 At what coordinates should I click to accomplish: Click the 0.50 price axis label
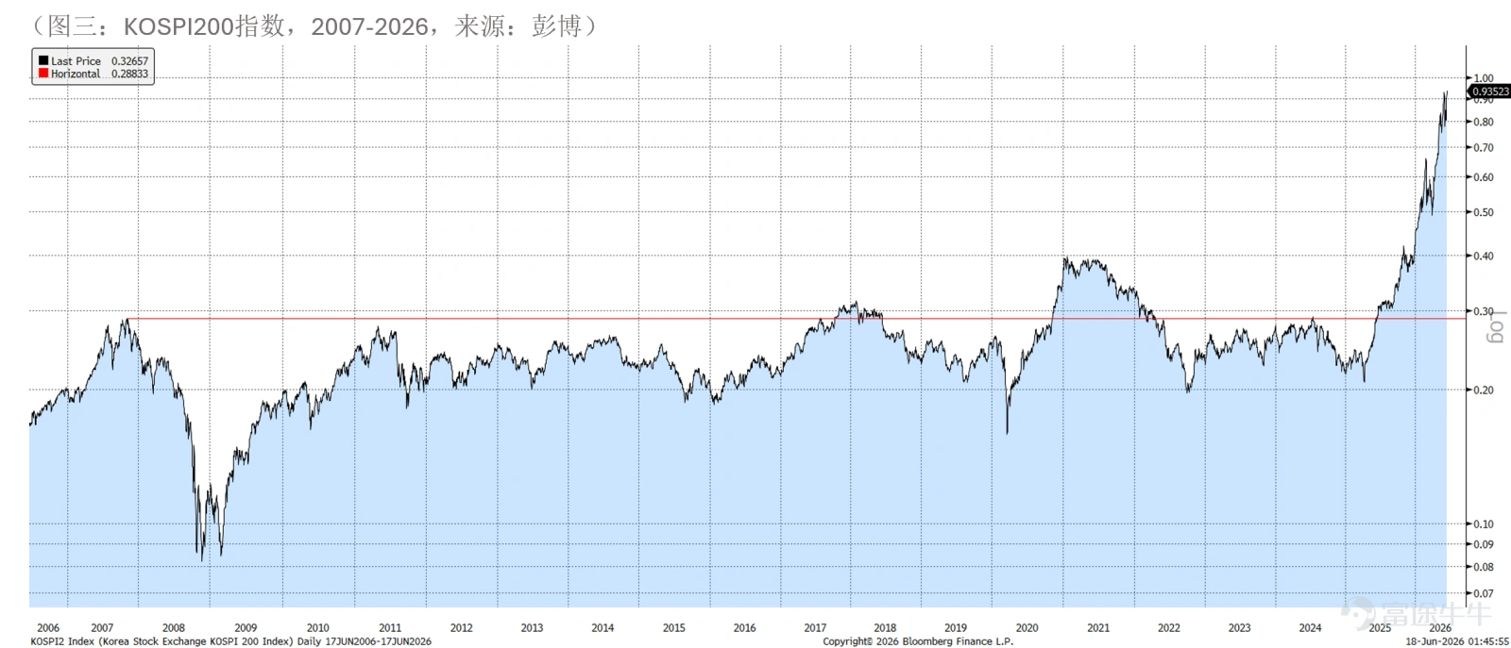click(x=1484, y=212)
